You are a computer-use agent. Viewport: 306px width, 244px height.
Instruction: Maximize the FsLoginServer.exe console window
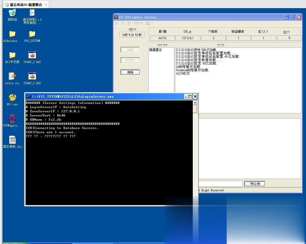190,96
